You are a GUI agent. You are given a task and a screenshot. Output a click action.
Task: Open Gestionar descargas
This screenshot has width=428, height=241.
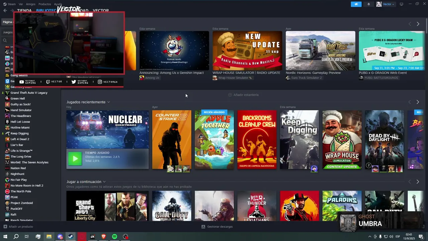(217, 227)
